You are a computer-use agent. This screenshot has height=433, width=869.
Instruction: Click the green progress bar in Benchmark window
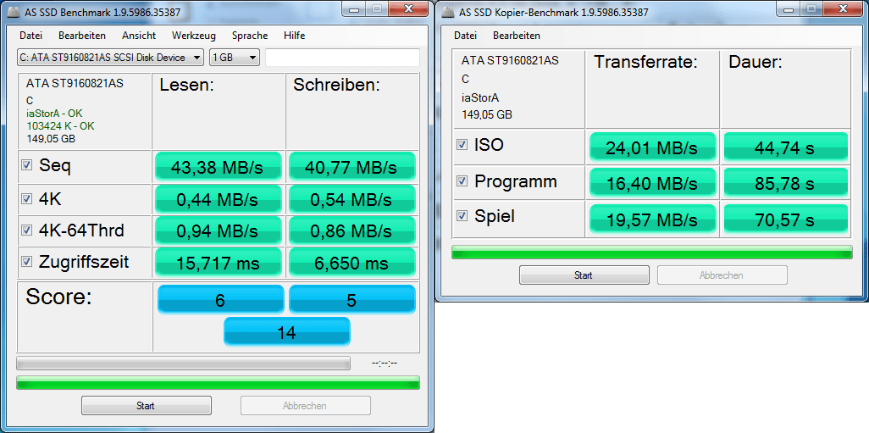pyautogui.click(x=219, y=382)
